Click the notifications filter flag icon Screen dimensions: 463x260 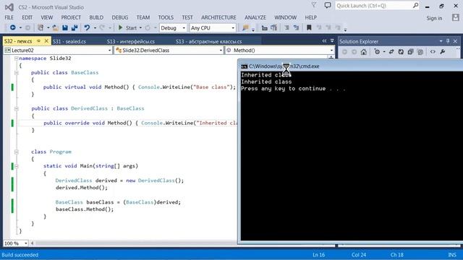(314, 5)
